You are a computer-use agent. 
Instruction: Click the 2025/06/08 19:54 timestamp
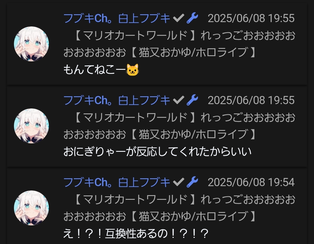251,182
